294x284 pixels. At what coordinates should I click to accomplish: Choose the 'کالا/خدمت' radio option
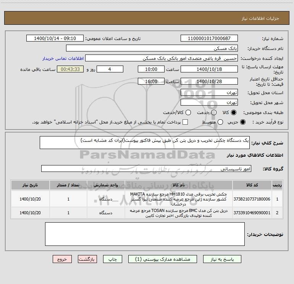pos(187,112)
